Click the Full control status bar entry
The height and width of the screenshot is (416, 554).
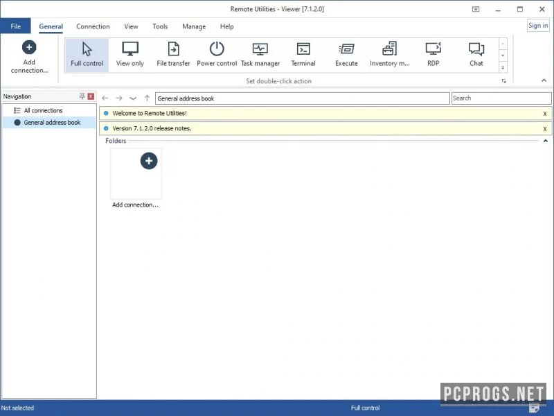tap(365, 408)
